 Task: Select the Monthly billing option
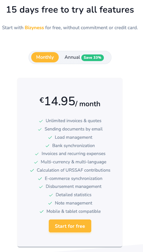(x=45, y=57)
